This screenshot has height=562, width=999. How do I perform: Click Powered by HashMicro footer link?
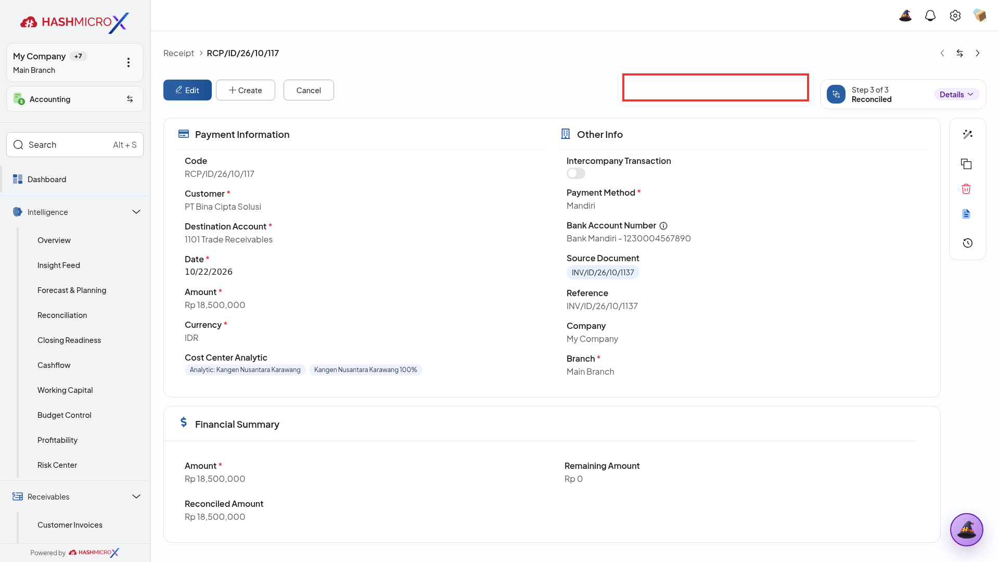coord(75,553)
